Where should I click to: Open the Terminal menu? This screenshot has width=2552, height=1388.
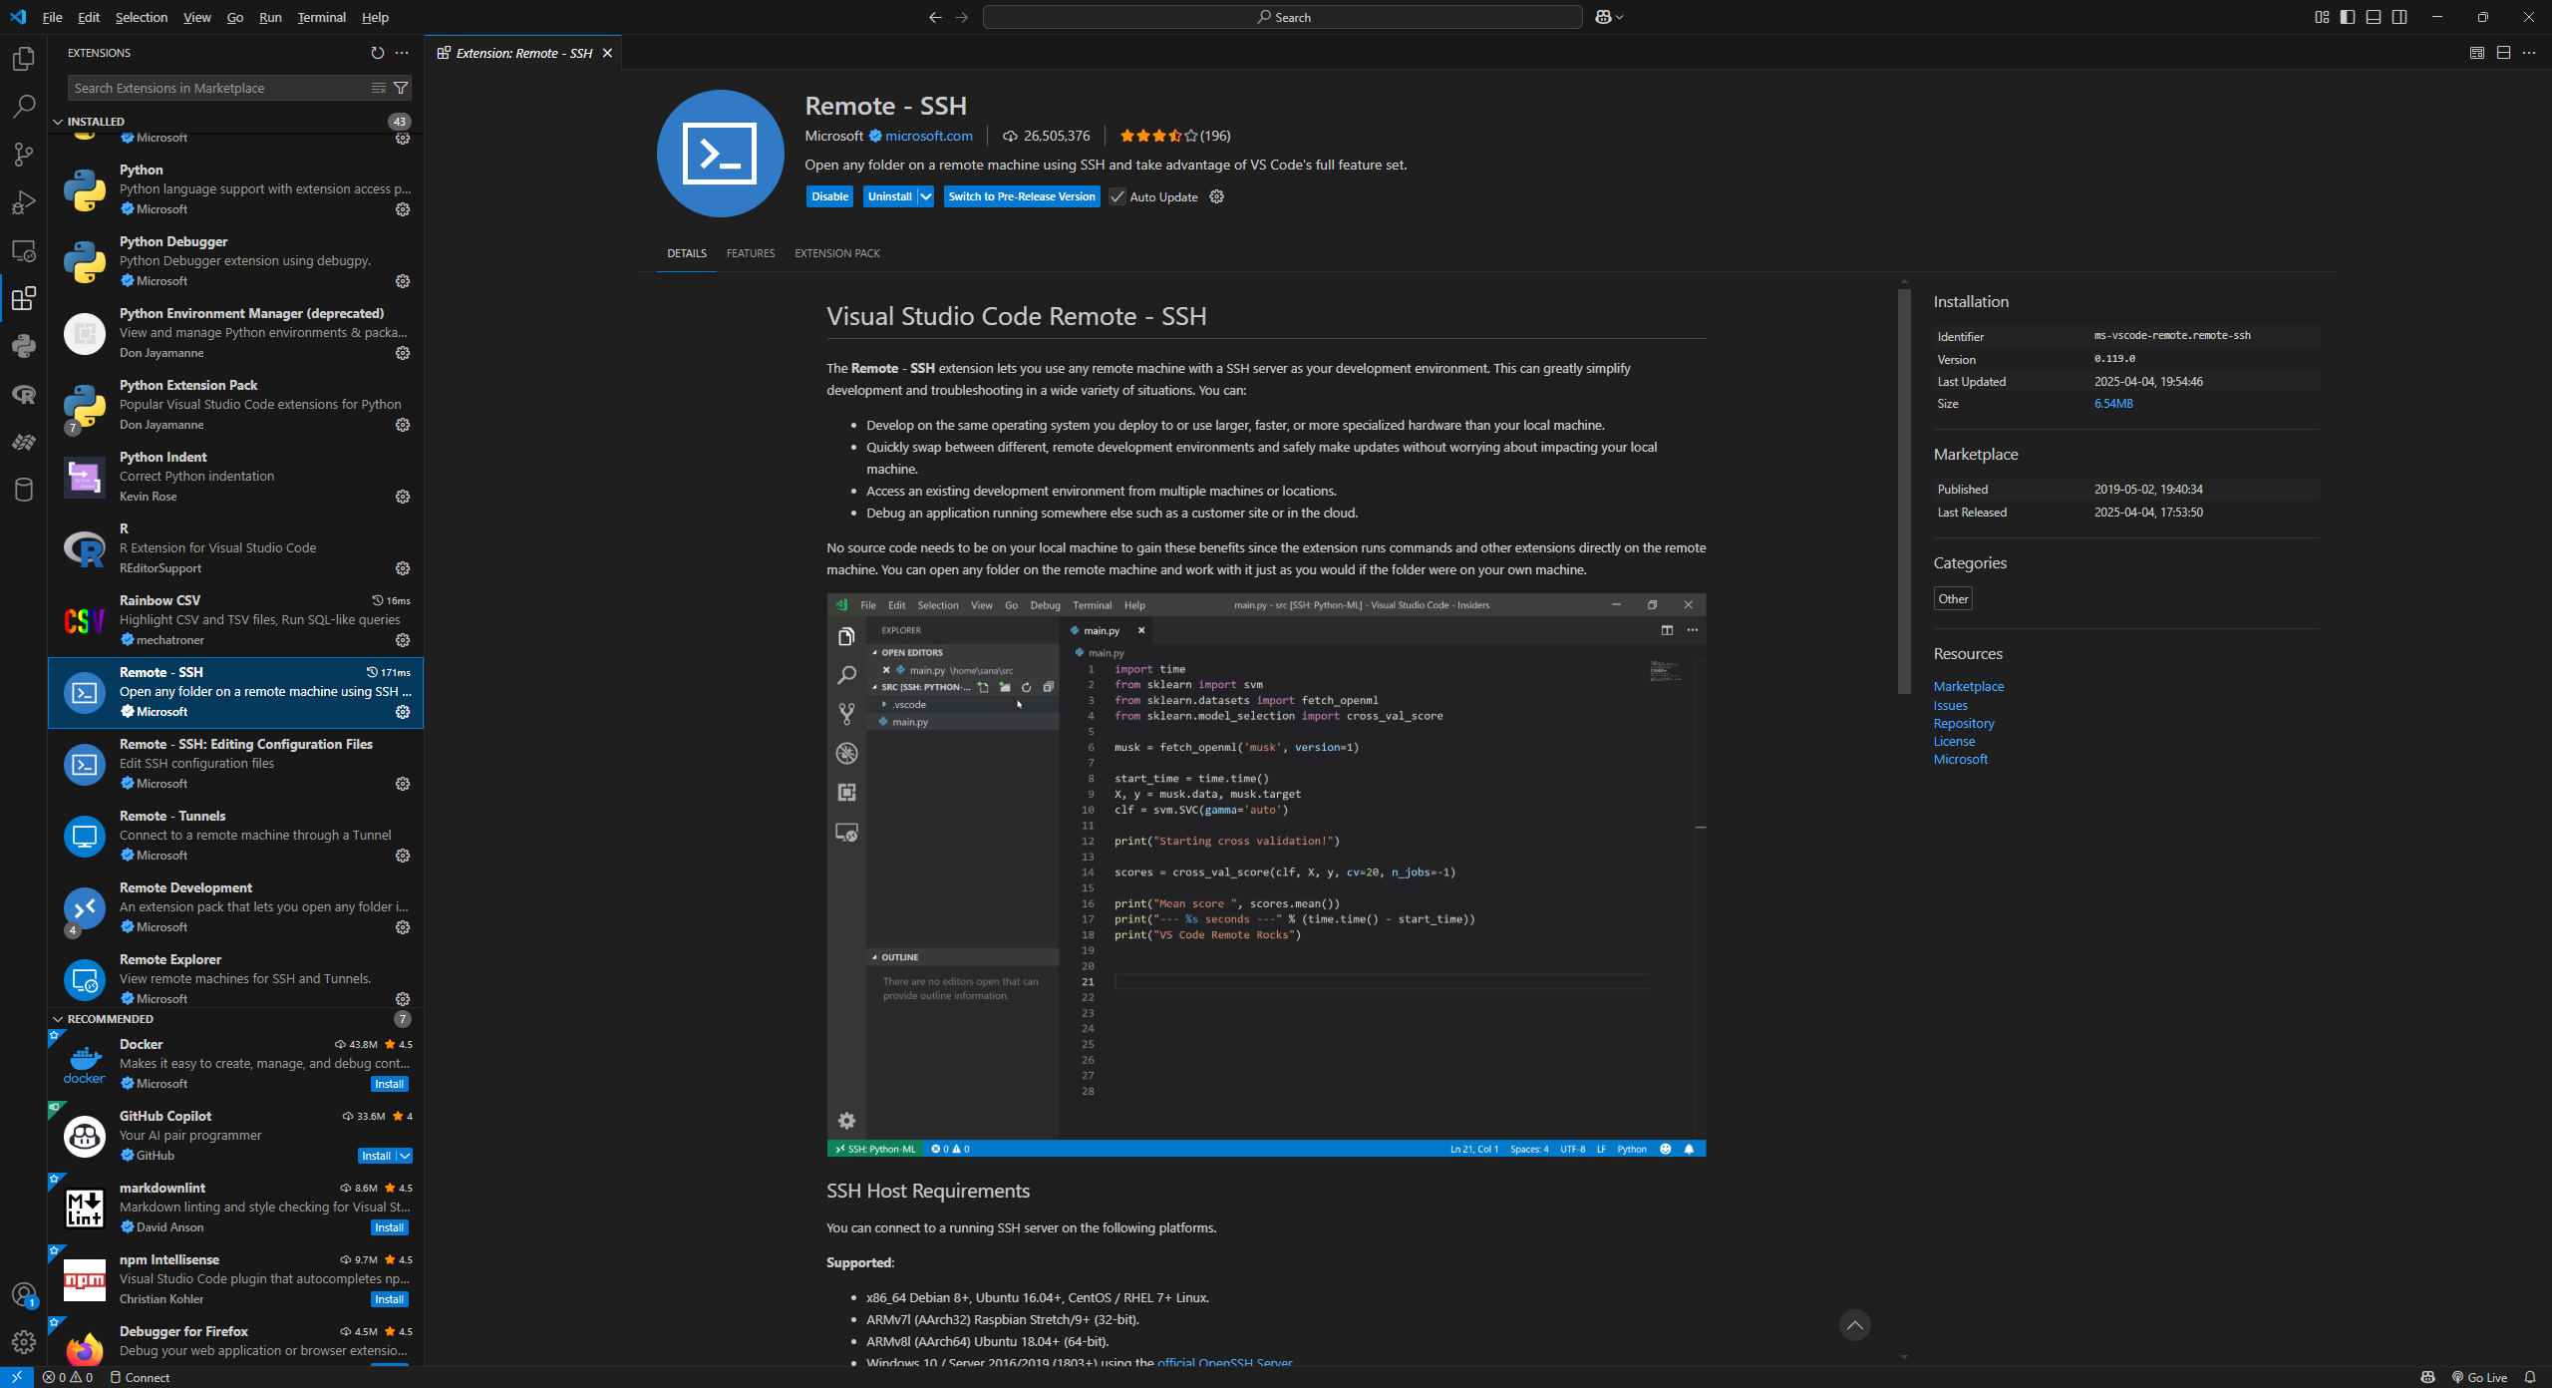coord(321,17)
